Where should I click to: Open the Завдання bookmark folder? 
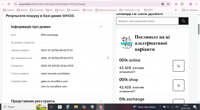73,10
